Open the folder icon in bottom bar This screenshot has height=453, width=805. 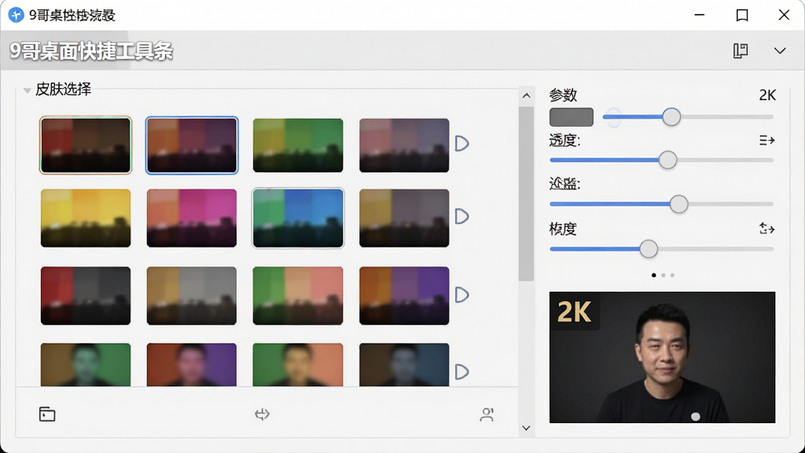tap(47, 414)
